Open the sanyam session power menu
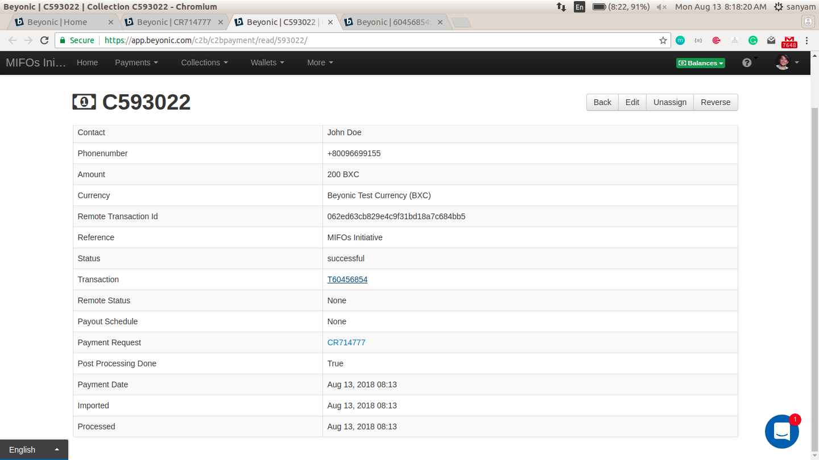This screenshot has height=460, width=819. 795,7
